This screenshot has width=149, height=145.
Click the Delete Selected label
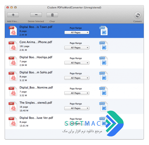click(36, 21)
